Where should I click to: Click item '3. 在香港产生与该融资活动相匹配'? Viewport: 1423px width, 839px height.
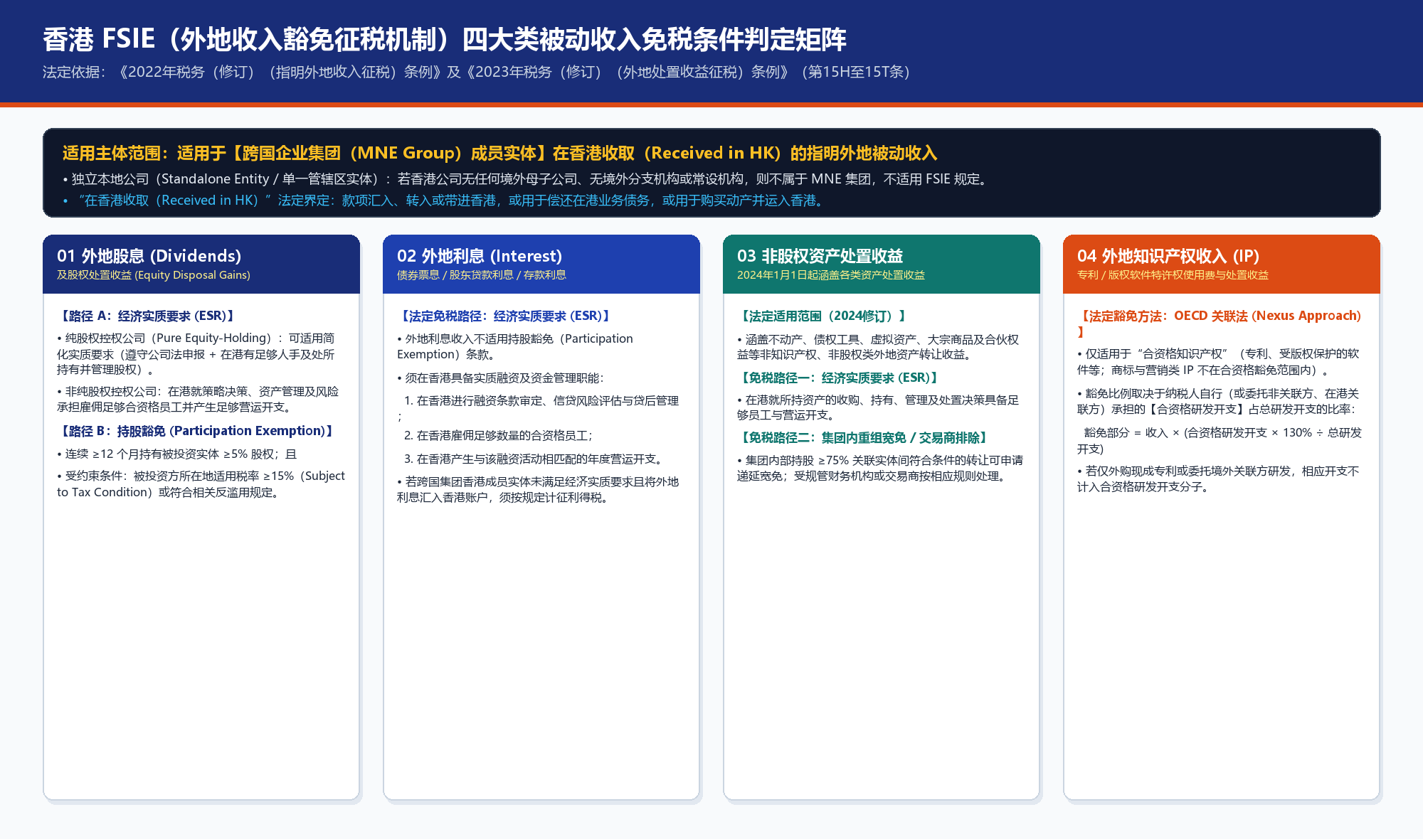[536, 459]
